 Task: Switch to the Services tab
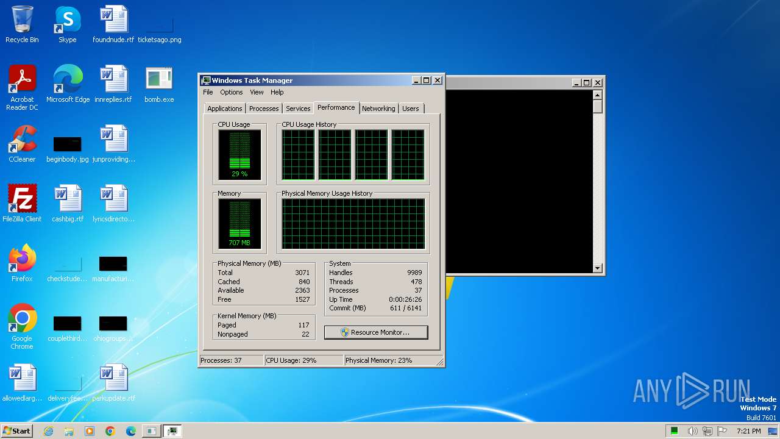click(298, 109)
